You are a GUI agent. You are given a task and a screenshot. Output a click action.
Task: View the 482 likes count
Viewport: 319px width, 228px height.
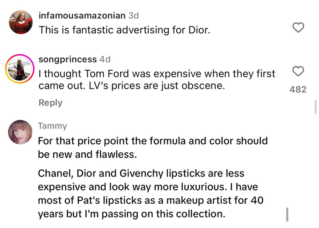(x=298, y=90)
